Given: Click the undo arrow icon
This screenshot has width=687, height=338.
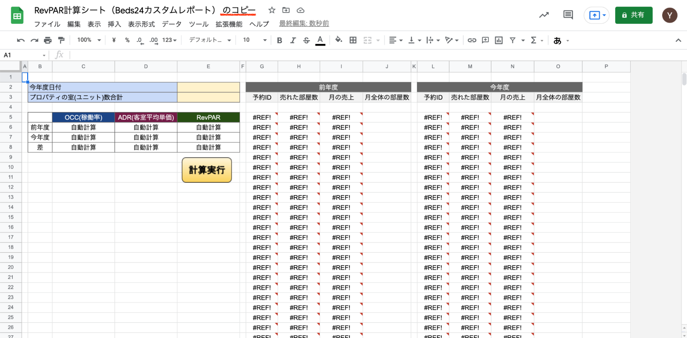Looking at the screenshot, I should tap(21, 40).
